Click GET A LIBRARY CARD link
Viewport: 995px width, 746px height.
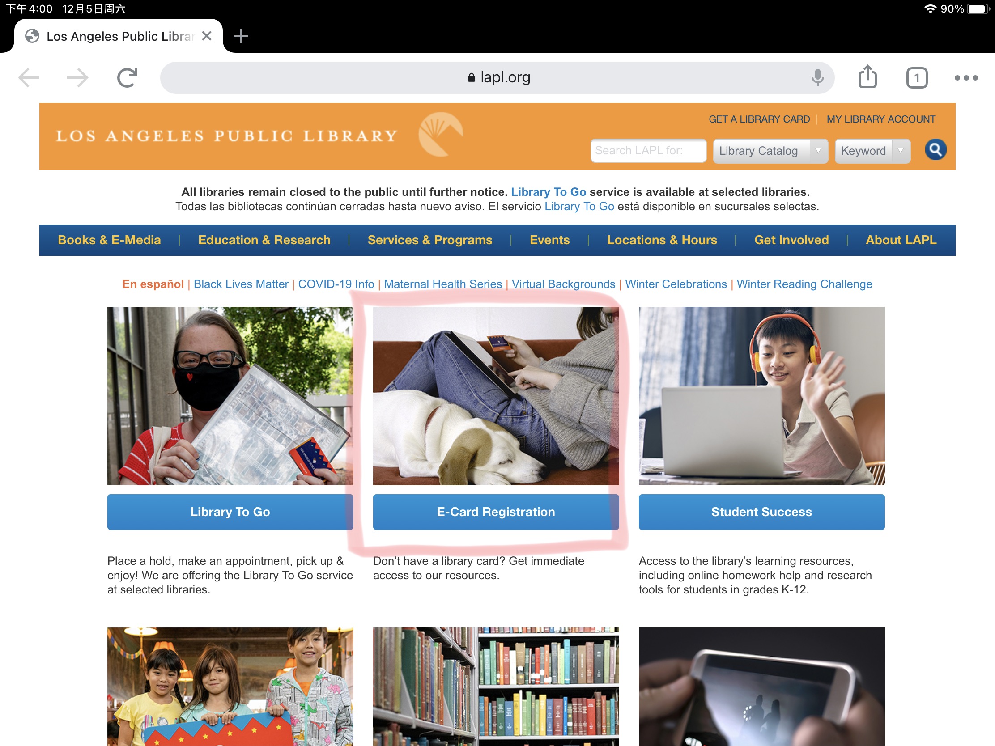click(759, 119)
